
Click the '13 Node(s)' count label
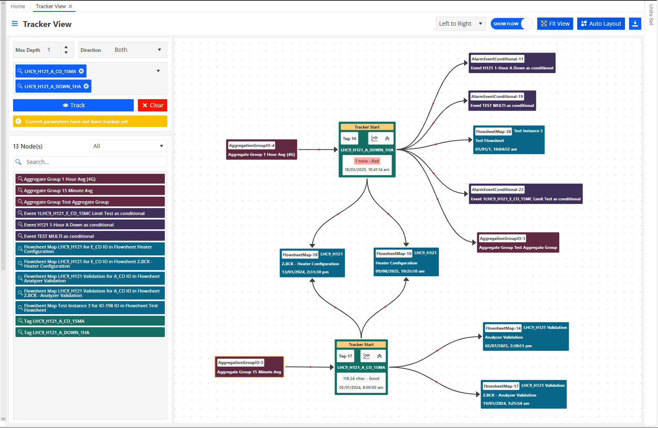28,146
